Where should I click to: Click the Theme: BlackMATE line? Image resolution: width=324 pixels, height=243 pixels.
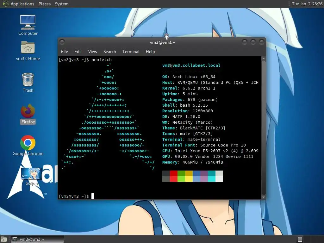click(x=194, y=128)
